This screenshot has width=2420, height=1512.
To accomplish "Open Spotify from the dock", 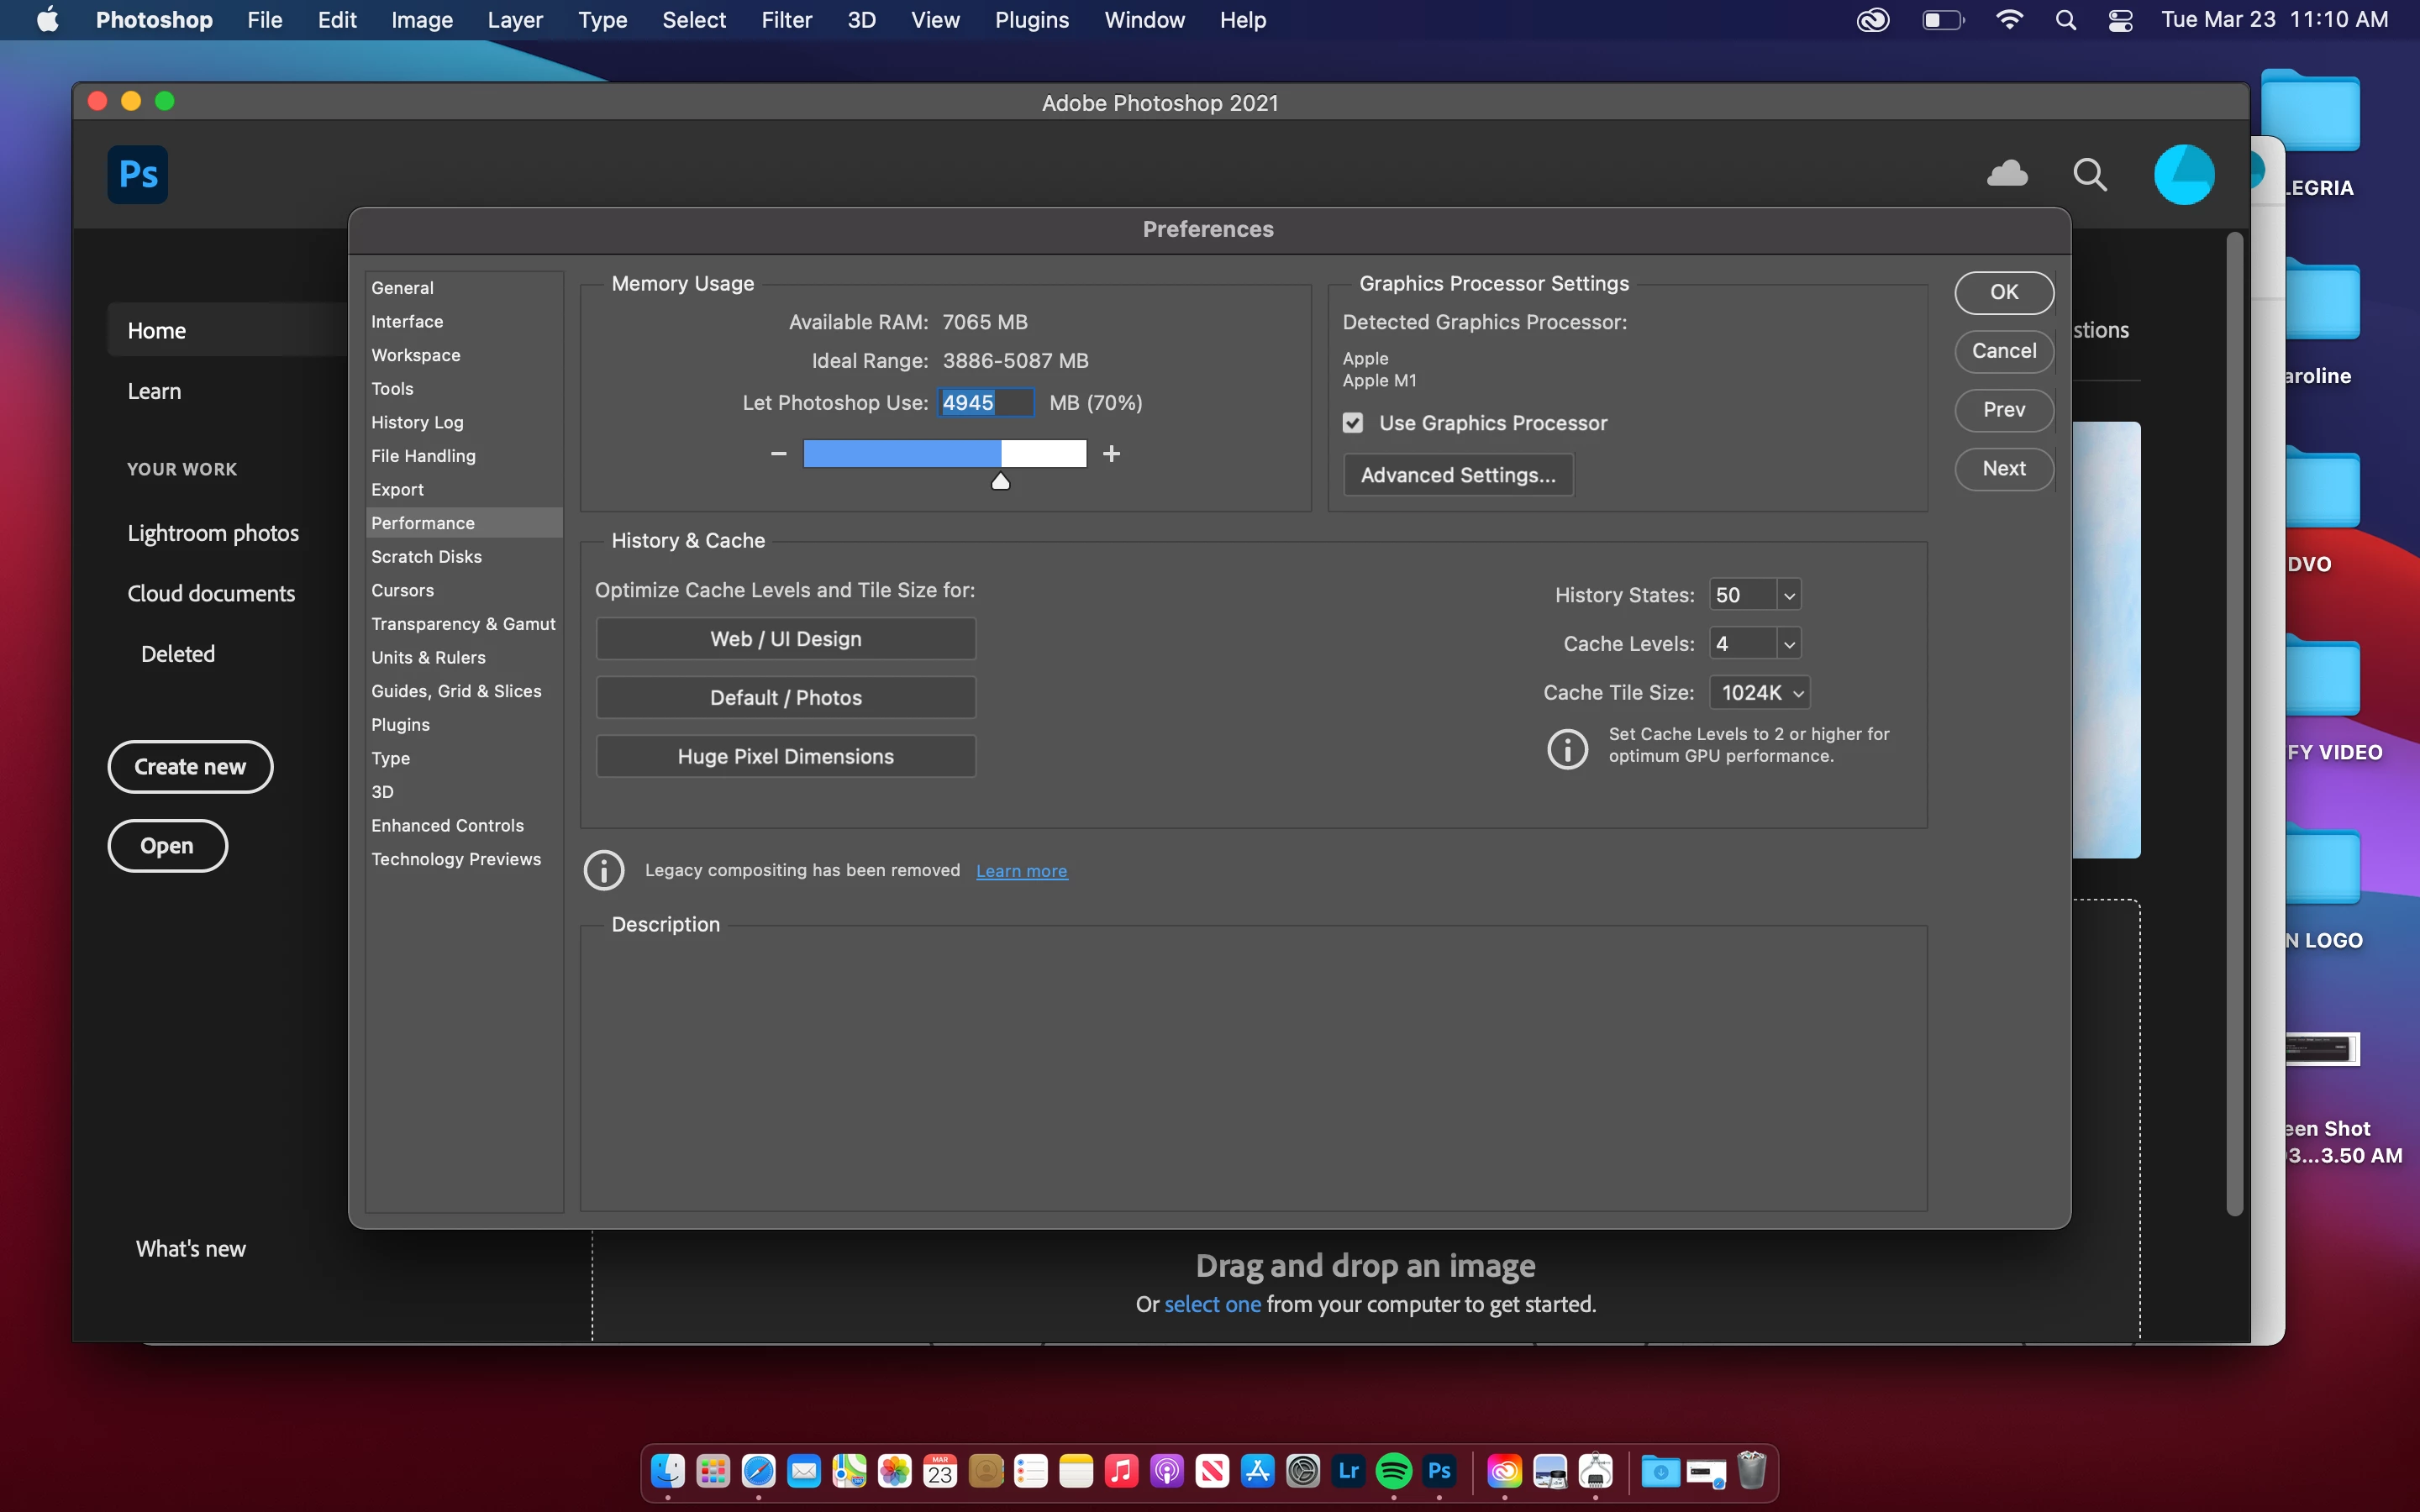I will coord(1393,1471).
